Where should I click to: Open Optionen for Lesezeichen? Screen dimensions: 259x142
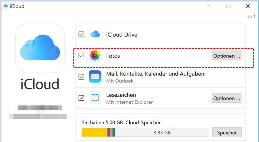227,98
